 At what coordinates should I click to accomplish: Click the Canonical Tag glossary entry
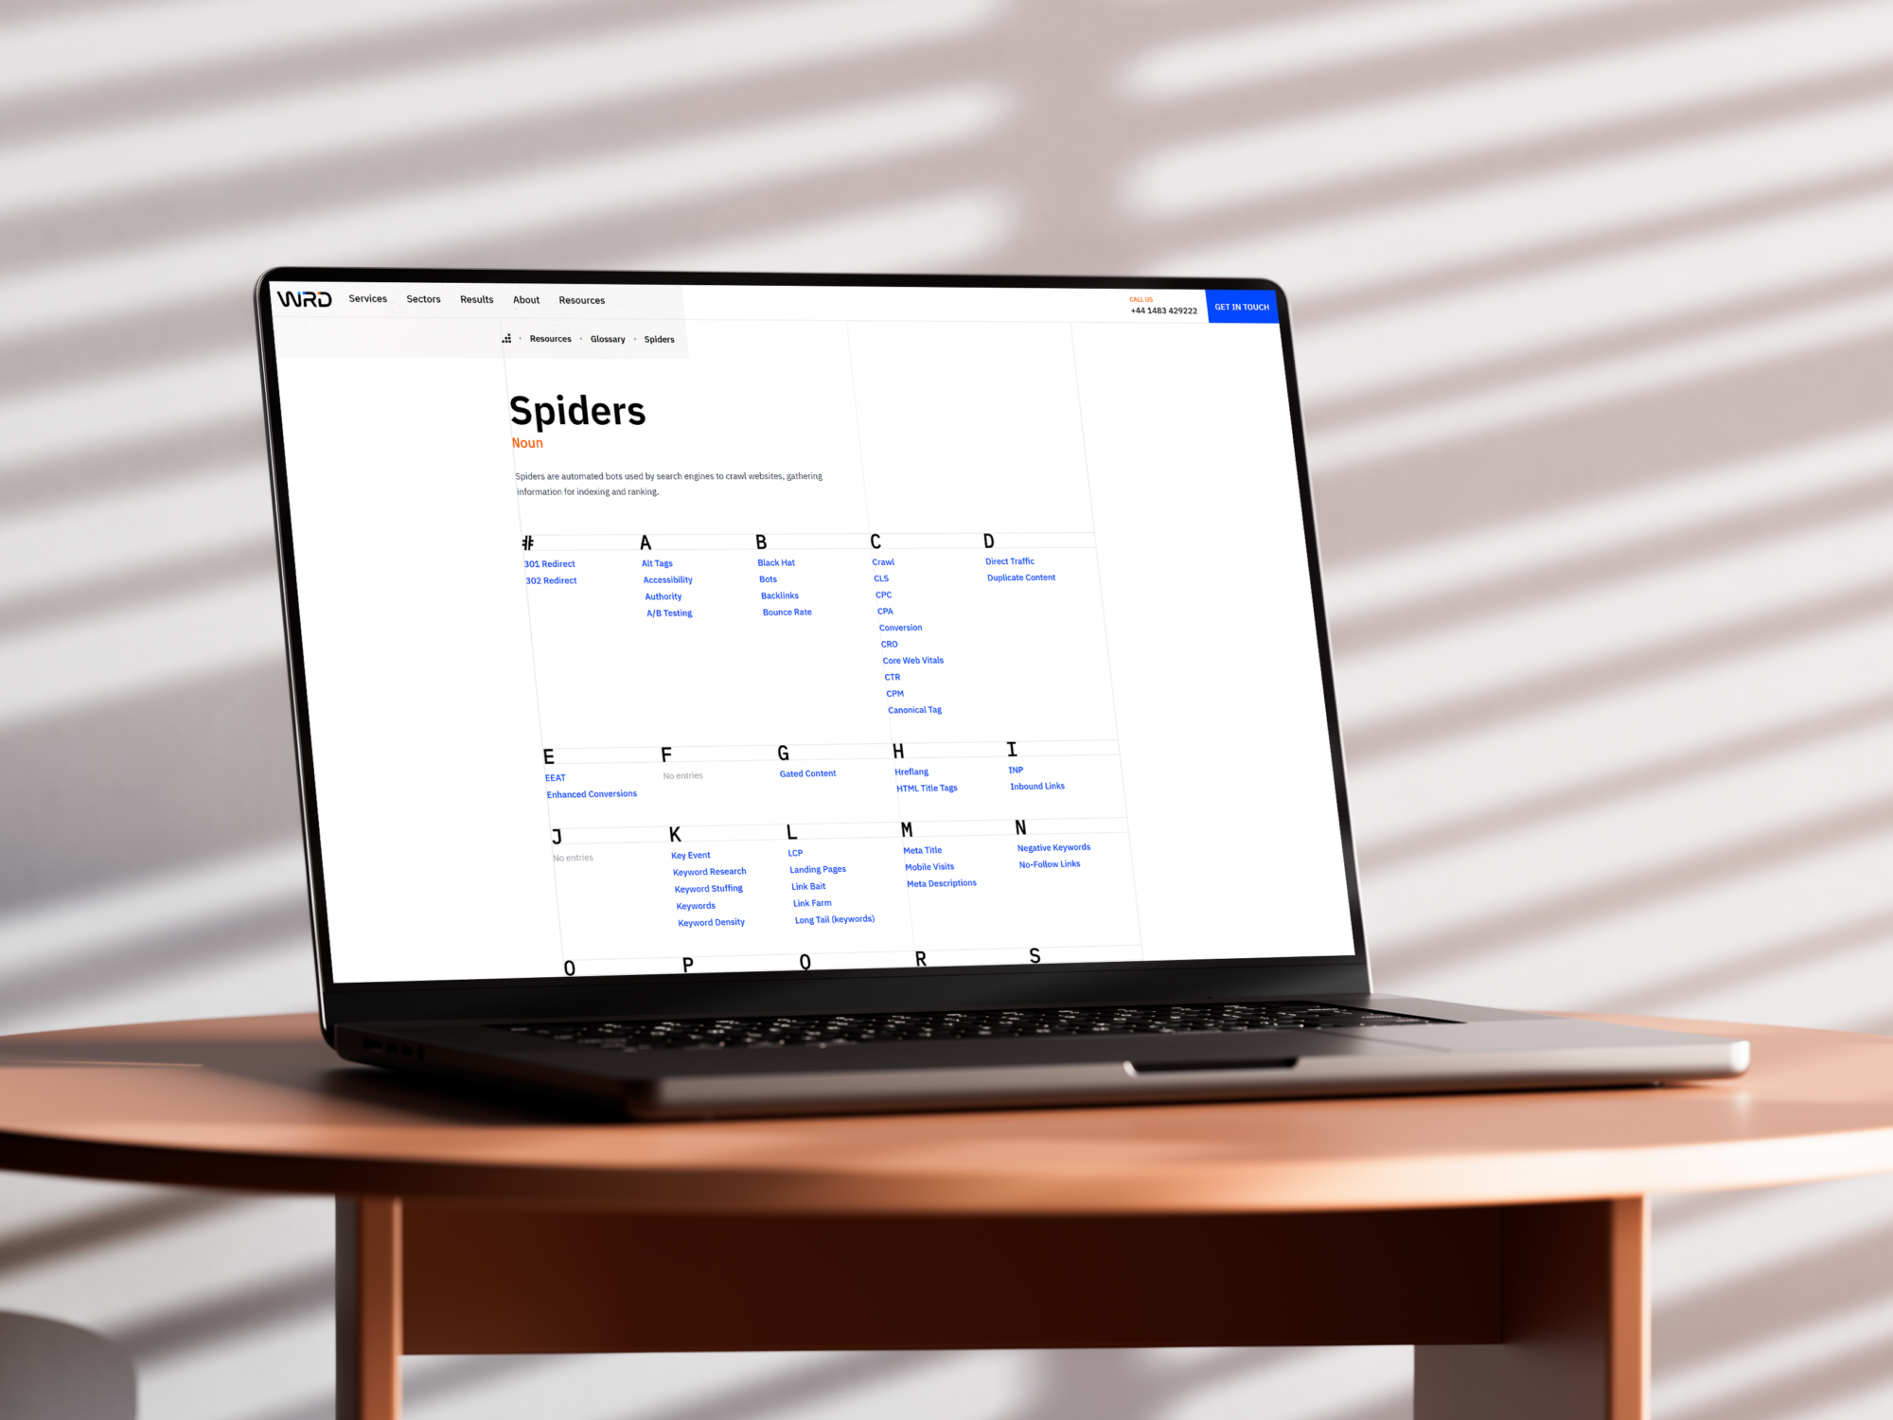910,708
